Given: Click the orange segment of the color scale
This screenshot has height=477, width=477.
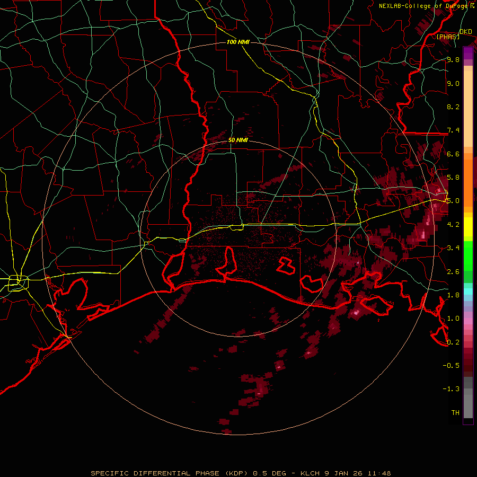Looking at the screenshot, I should (x=468, y=182).
